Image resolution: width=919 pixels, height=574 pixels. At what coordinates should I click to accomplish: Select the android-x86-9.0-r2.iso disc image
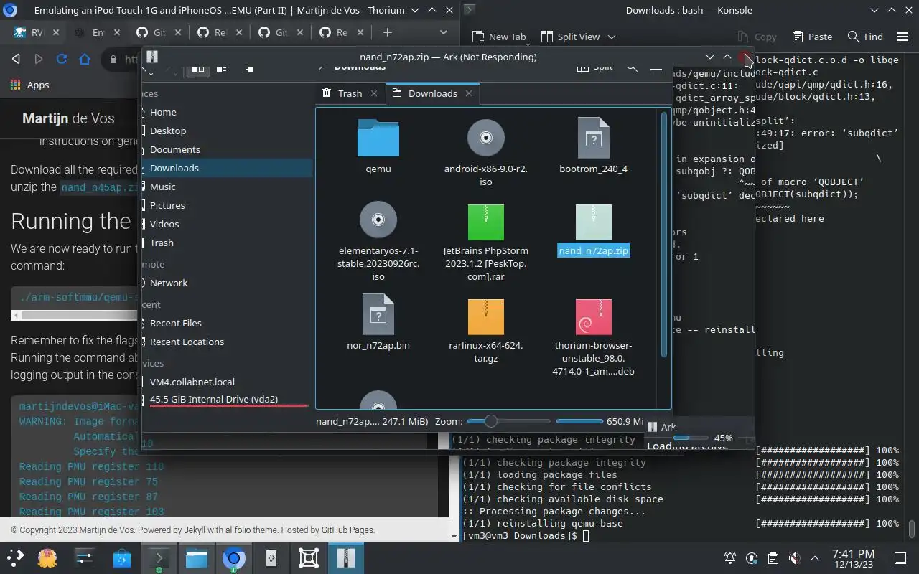(486, 153)
